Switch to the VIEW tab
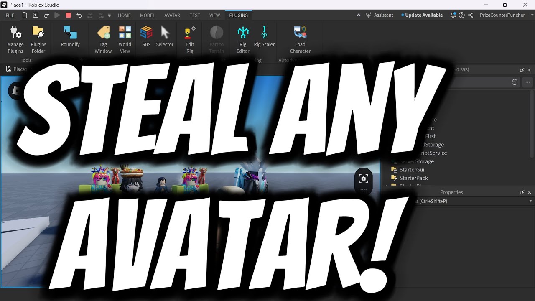535x301 pixels. (214, 15)
